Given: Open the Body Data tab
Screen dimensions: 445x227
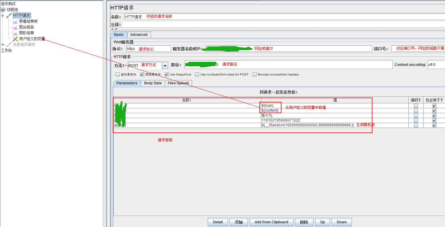Looking at the screenshot, I should pyautogui.click(x=153, y=83).
